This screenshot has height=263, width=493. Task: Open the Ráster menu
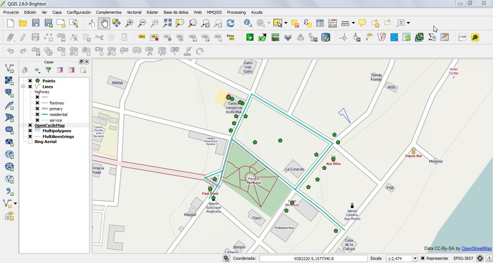[x=152, y=12]
